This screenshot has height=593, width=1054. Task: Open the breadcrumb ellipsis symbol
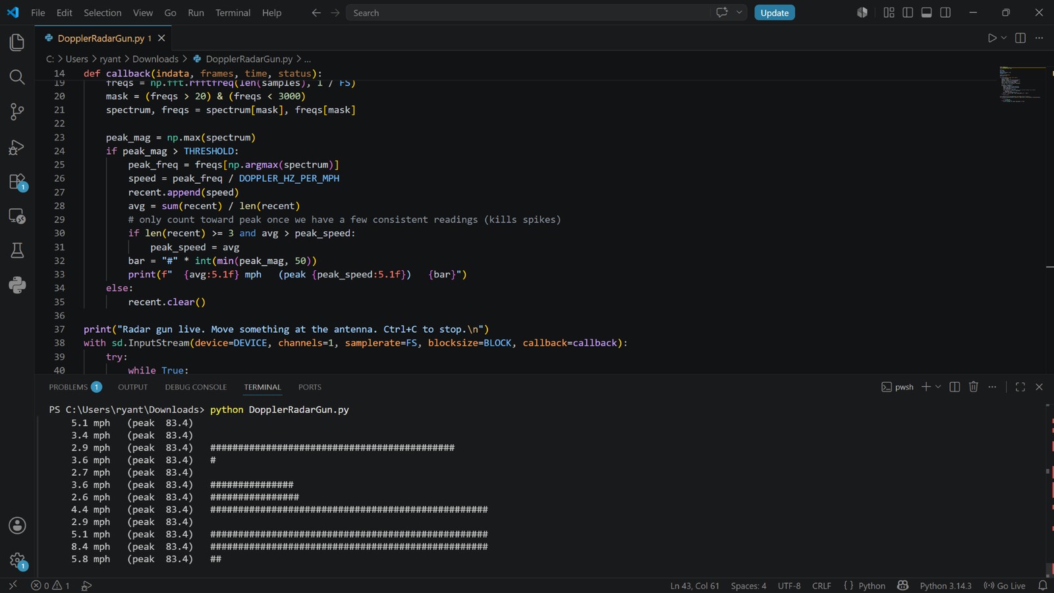tap(308, 59)
